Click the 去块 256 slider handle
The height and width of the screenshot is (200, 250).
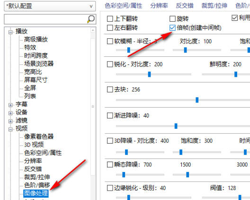coord(197,100)
